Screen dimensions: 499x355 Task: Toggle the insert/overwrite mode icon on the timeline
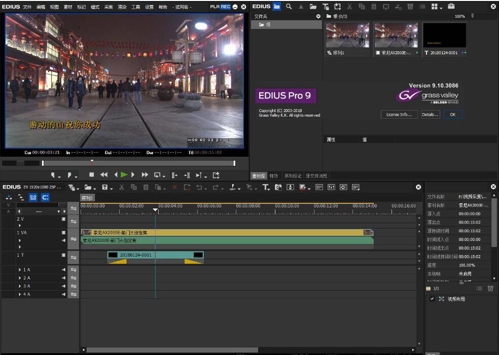(9, 198)
